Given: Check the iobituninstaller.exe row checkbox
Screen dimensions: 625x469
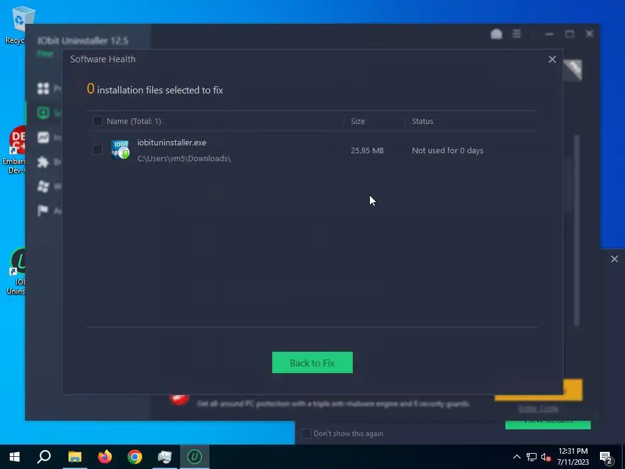Looking at the screenshot, I should pos(97,150).
